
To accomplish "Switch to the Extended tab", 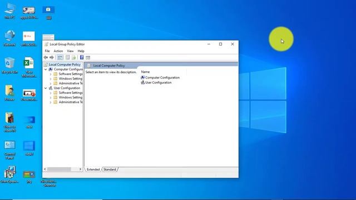I will click(93, 169).
